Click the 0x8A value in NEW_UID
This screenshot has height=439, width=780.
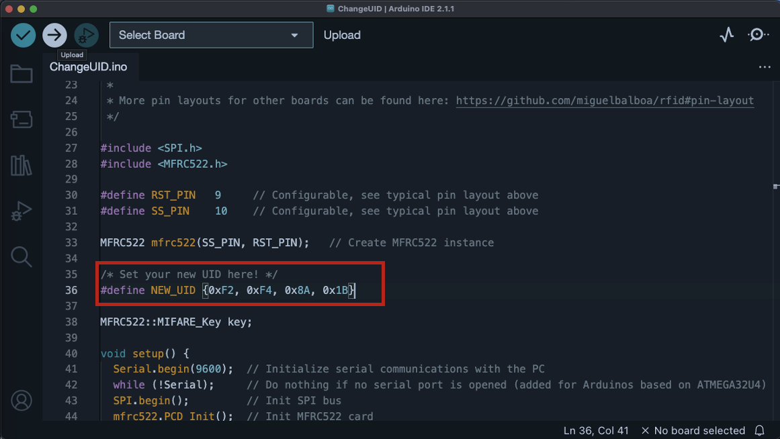(x=297, y=291)
